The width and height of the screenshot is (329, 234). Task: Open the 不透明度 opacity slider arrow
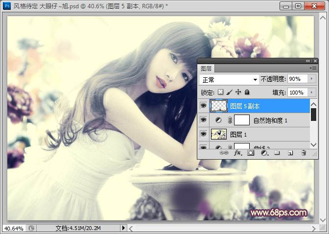(312, 79)
